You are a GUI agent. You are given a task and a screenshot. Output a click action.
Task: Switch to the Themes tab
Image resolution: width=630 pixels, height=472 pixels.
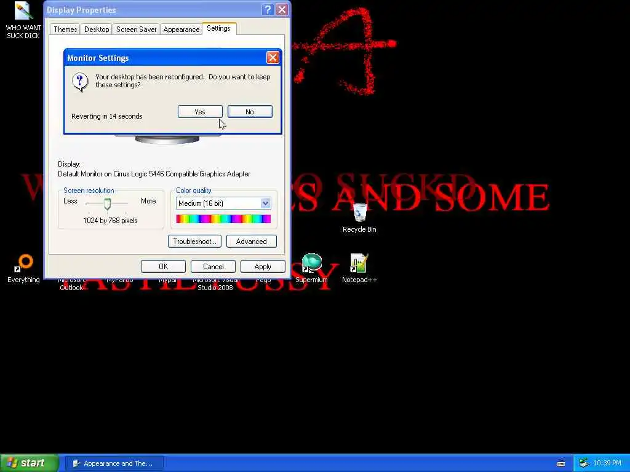pyautogui.click(x=65, y=29)
